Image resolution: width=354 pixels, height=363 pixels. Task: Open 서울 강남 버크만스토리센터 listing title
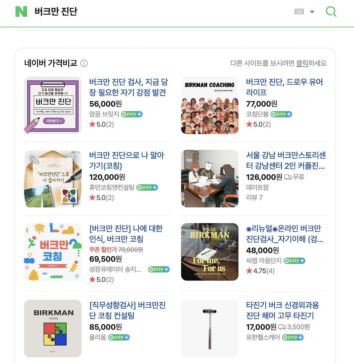(286, 160)
